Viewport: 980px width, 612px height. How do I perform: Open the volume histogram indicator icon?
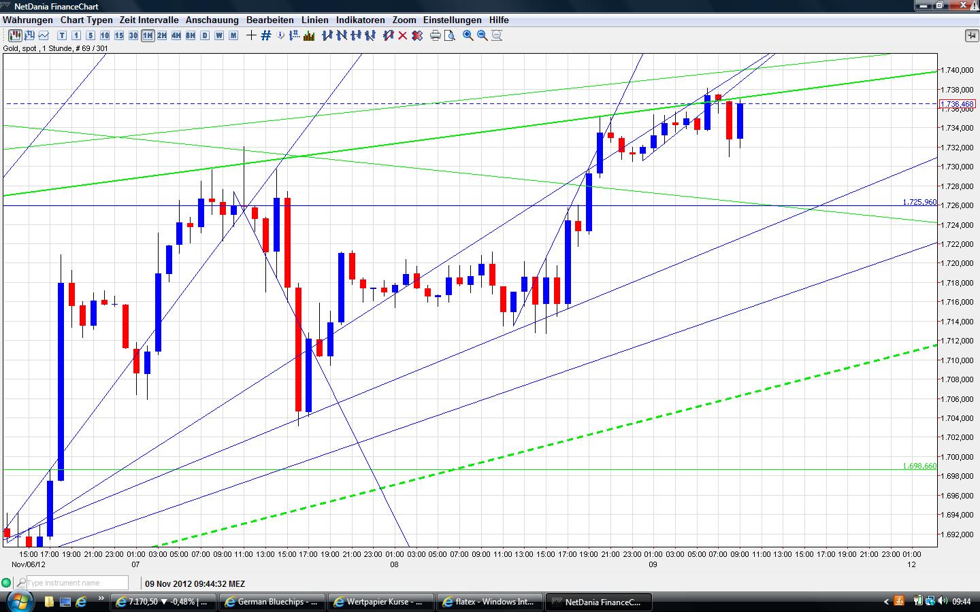point(310,35)
